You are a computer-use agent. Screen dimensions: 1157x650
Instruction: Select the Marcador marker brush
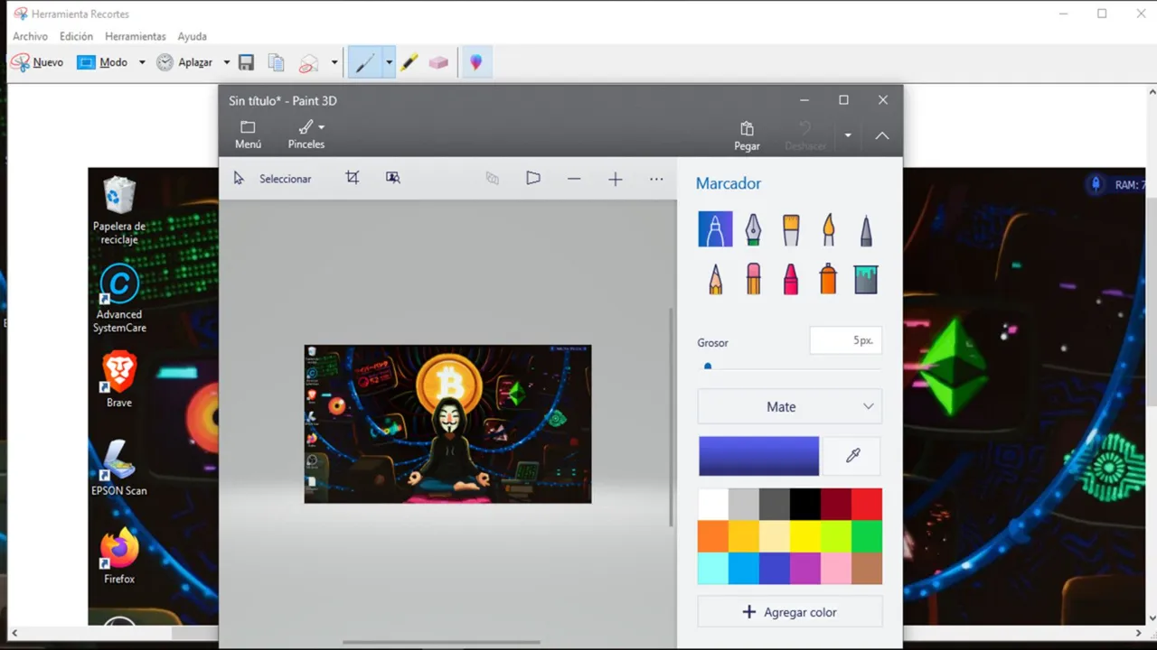tap(715, 229)
